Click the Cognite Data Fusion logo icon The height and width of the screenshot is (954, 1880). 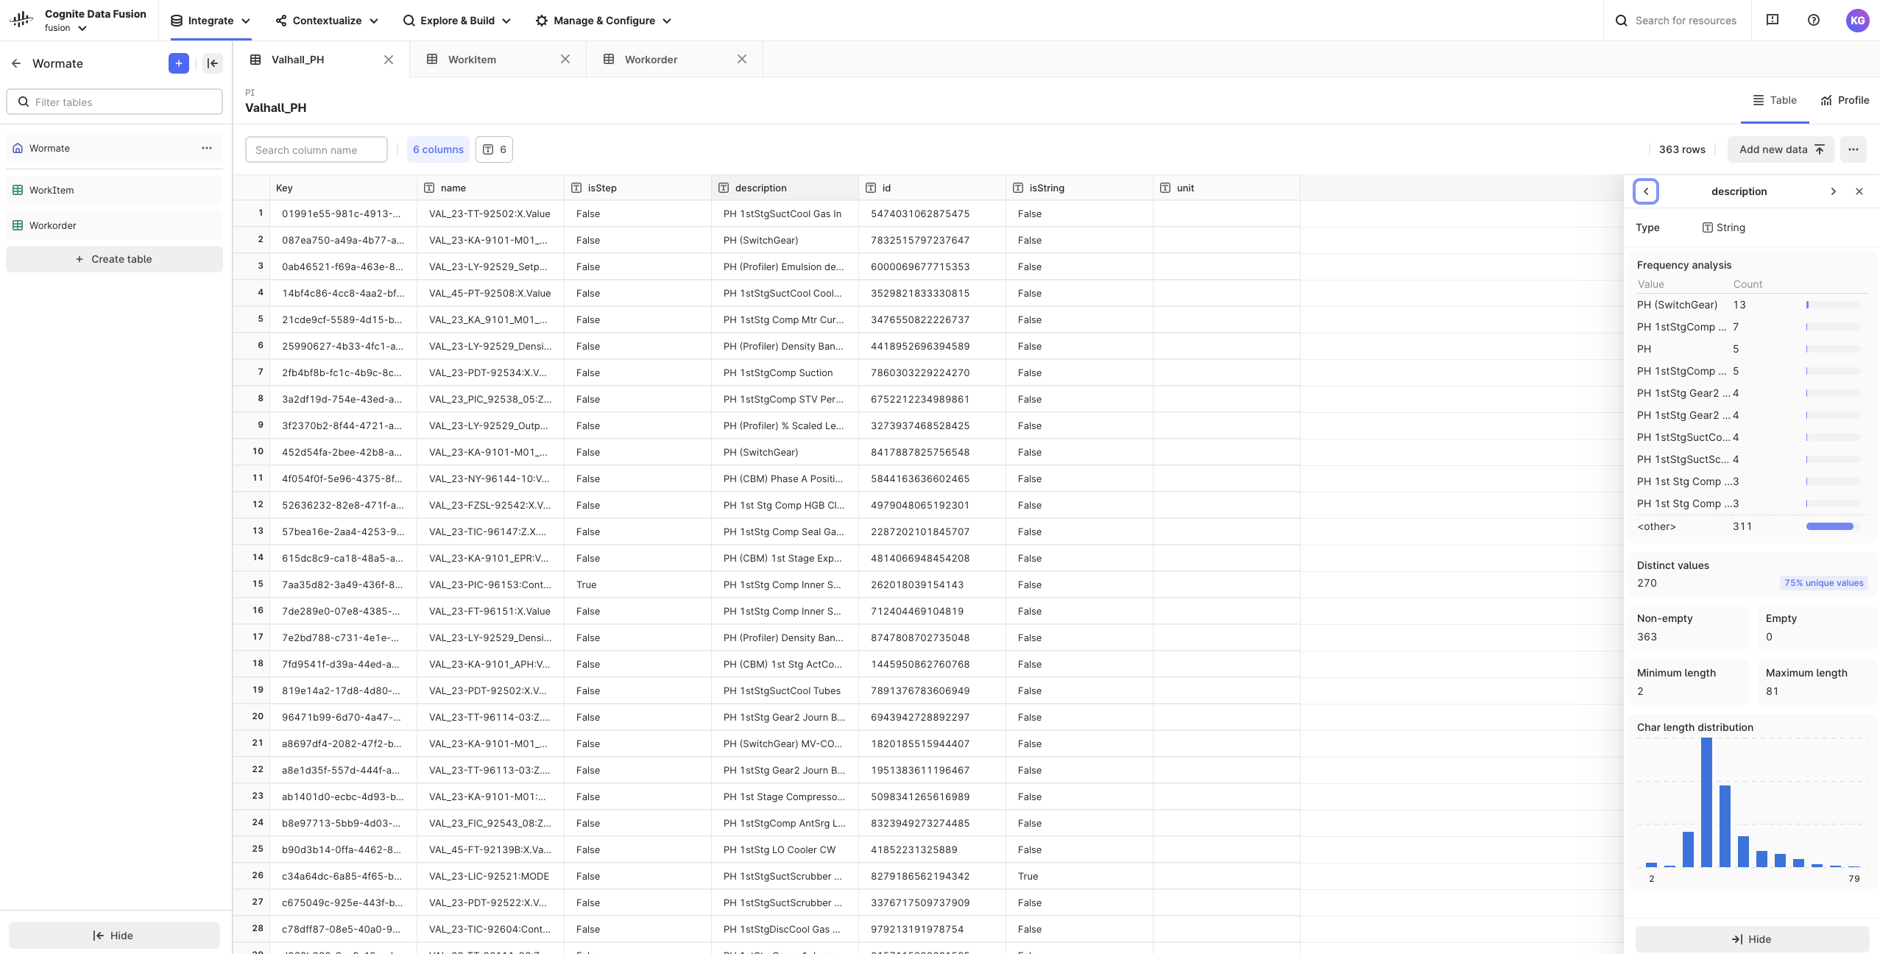21,20
